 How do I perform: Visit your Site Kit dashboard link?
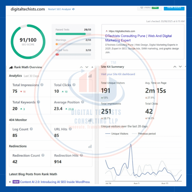(118, 74)
